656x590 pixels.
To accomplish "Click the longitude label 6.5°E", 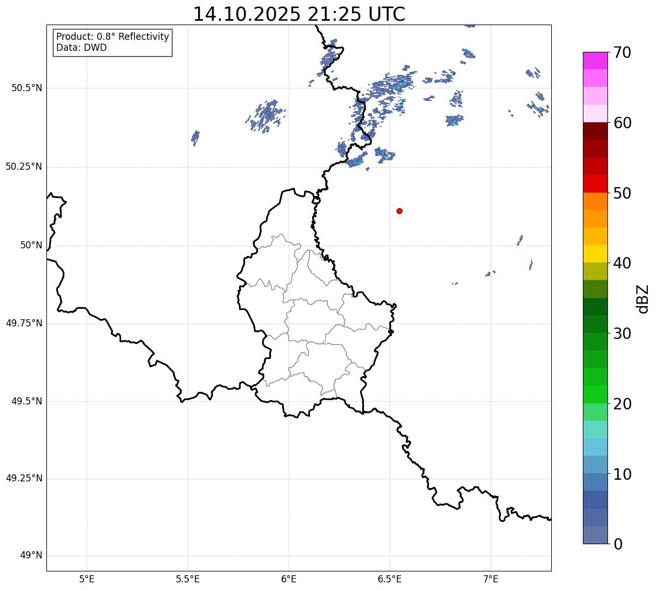I will click(390, 579).
